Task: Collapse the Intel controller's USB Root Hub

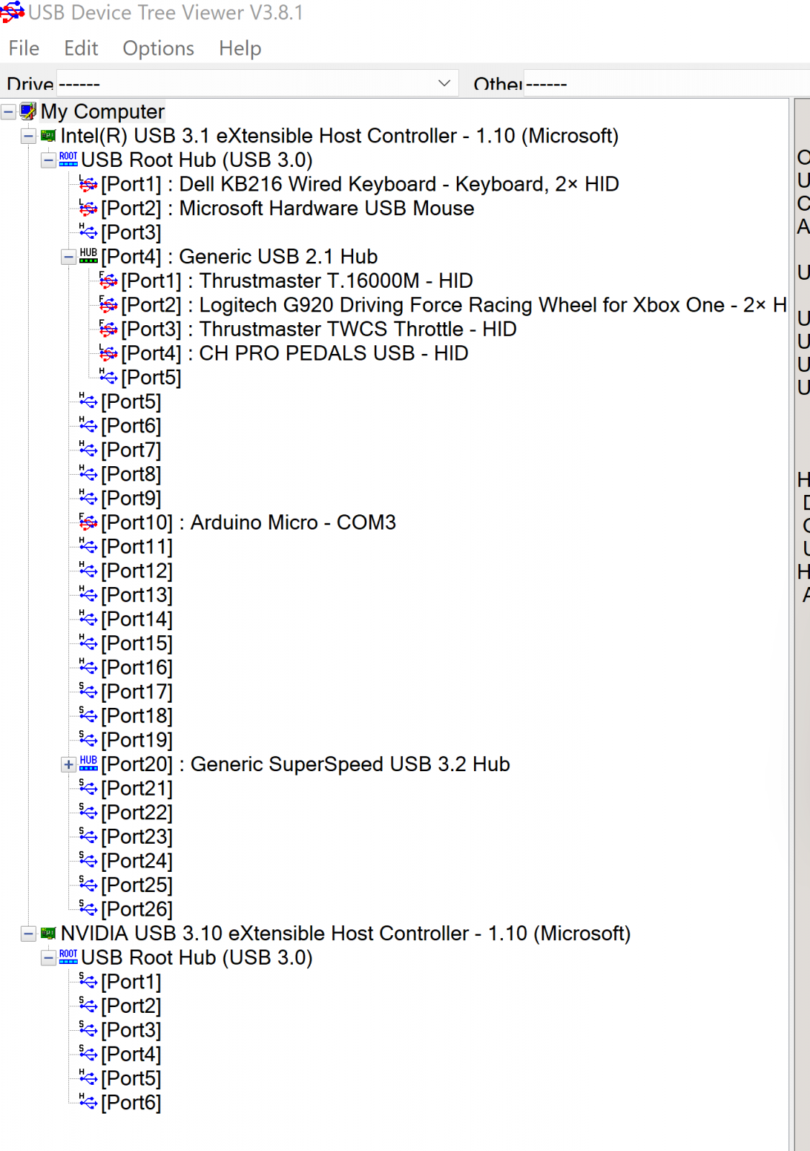Action: click(x=48, y=160)
